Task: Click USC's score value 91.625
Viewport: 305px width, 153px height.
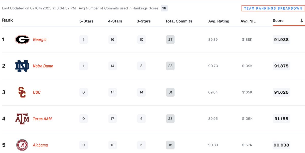Action: (x=281, y=92)
